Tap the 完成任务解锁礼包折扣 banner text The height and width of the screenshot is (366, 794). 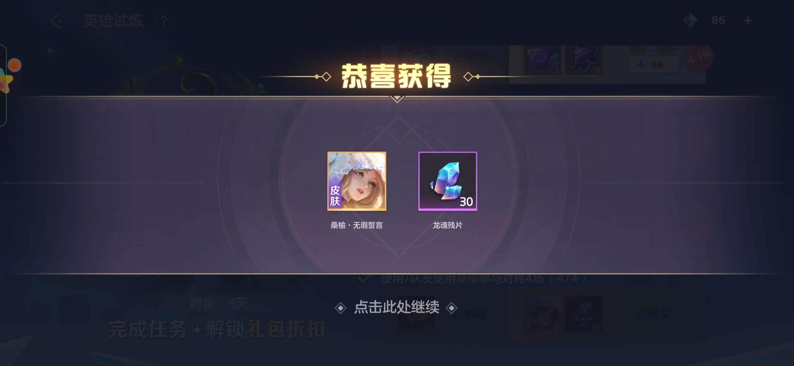coord(216,329)
